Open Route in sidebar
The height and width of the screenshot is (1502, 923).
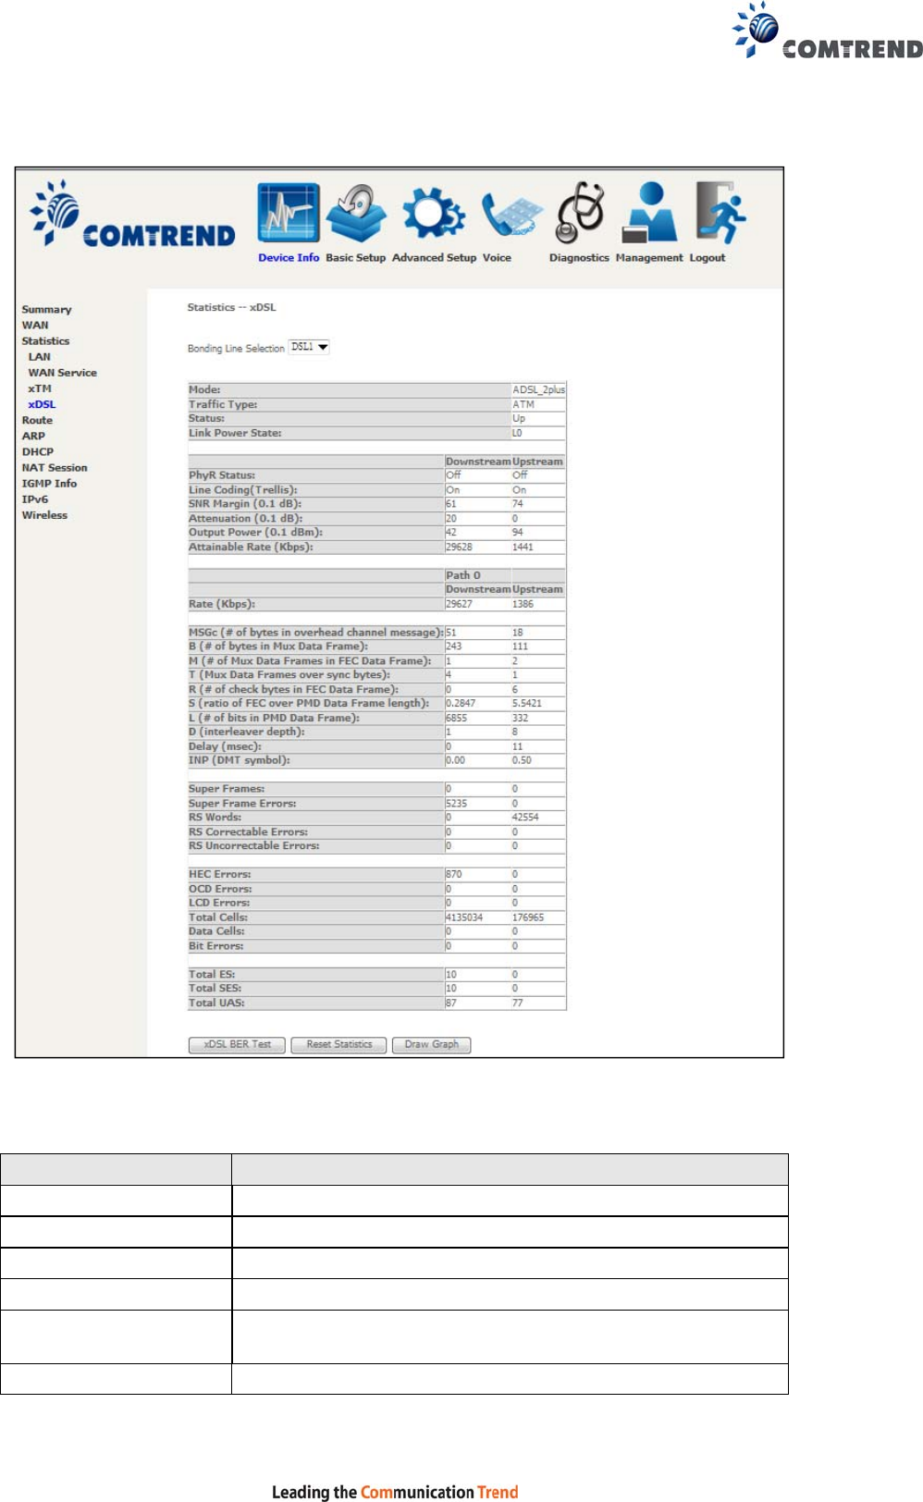pyautogui.click(x=37, y=420)
